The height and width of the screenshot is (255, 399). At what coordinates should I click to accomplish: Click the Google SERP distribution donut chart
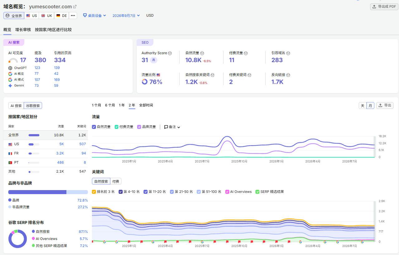pyautogui.click(x=17, y=239)
